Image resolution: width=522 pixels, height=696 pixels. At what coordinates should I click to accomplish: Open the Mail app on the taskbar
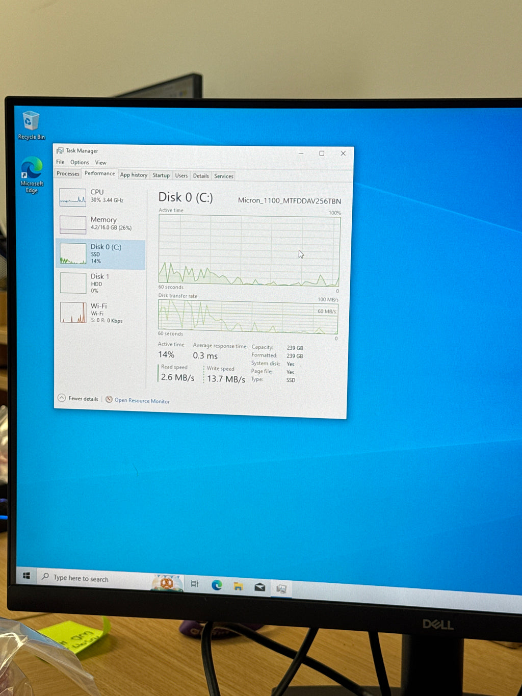[259, 587]
